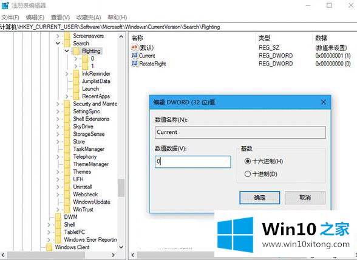Select the Windows Error Reporting tree item
The height and width of the screenshot is (260, 357).
pos(90,239)
